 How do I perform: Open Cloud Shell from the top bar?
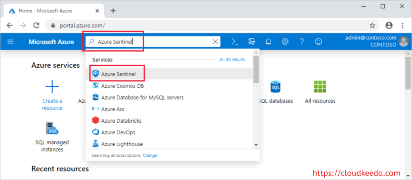point(235,42)
